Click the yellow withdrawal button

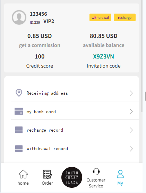tap(100, 17)
